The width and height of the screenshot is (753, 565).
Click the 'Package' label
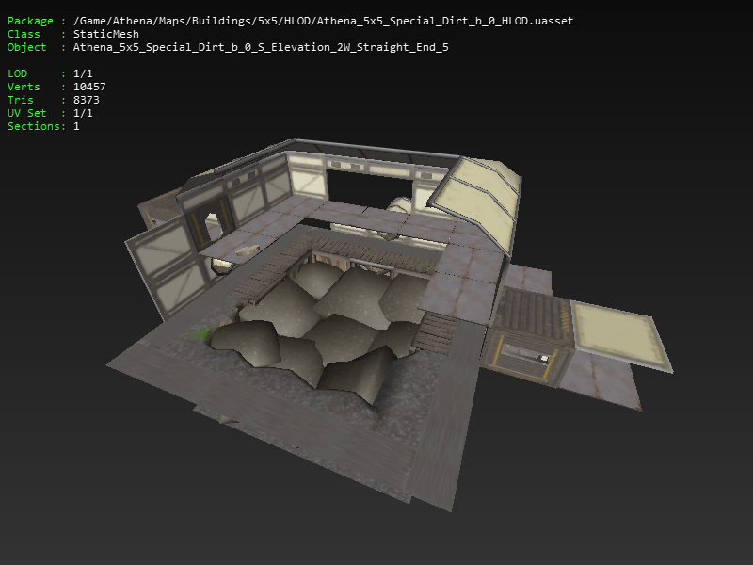tap(30, 21)
